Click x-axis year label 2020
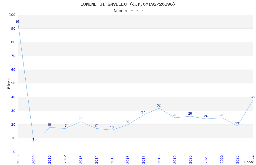The height and width of the screenshot is (165, 256). [191, 160]
